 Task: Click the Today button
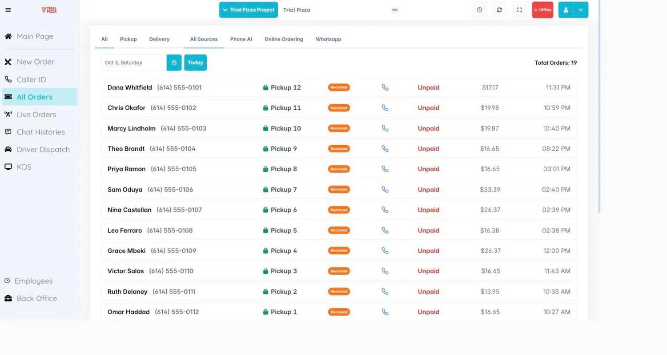196,63
